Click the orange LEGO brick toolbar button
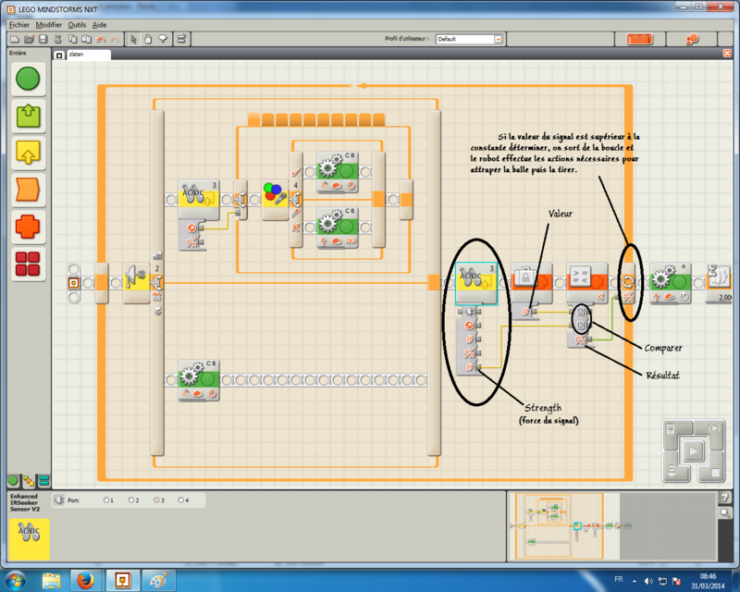The image size is (740, 592). coord(639,40)
